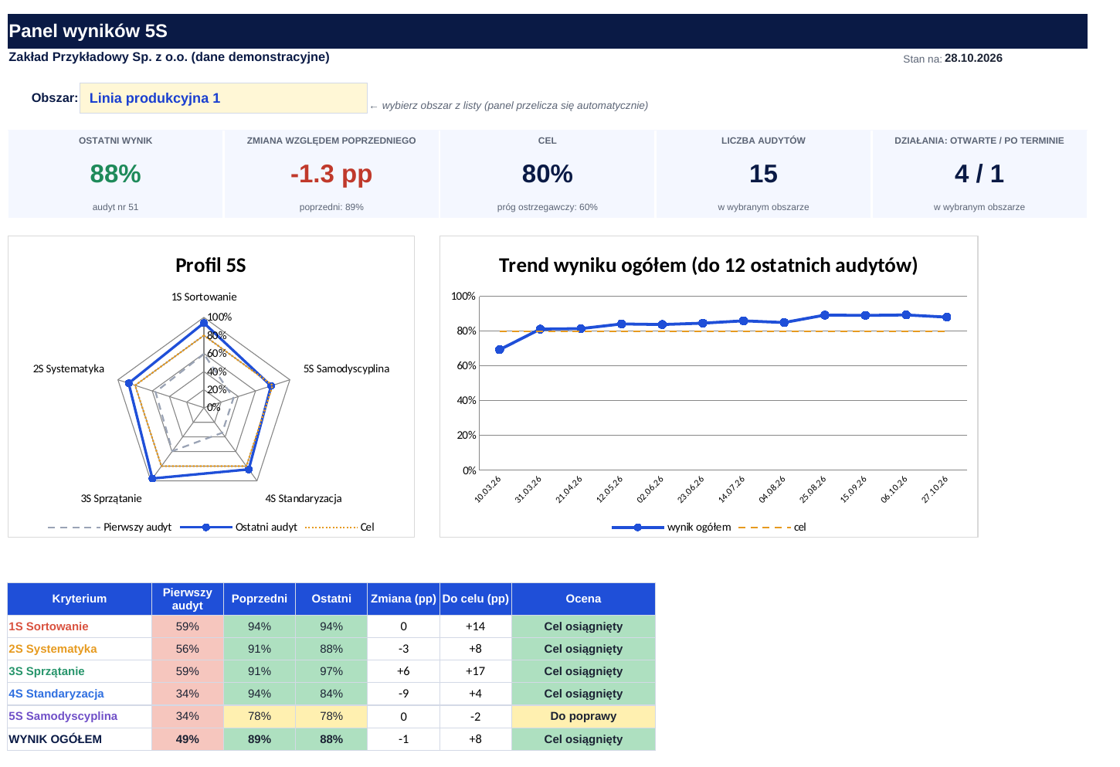Select the "Ocena" column header
Viewport: 1120px width, 767px height.
[x=583, y=599]
